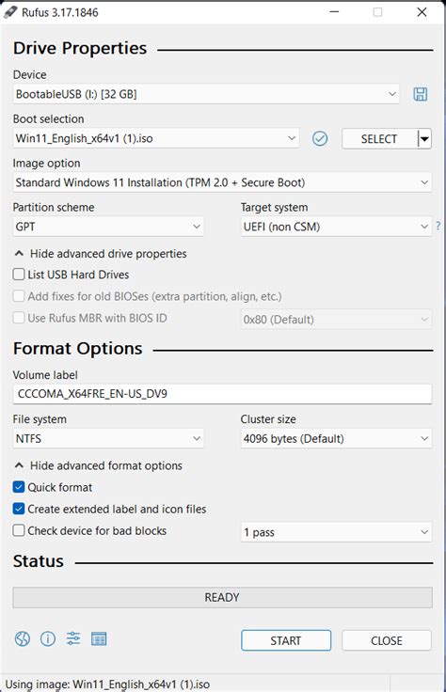Screen dimensions: 446x692
Task: Click the Rufus USB title bar icon
Action: (10, 12)
